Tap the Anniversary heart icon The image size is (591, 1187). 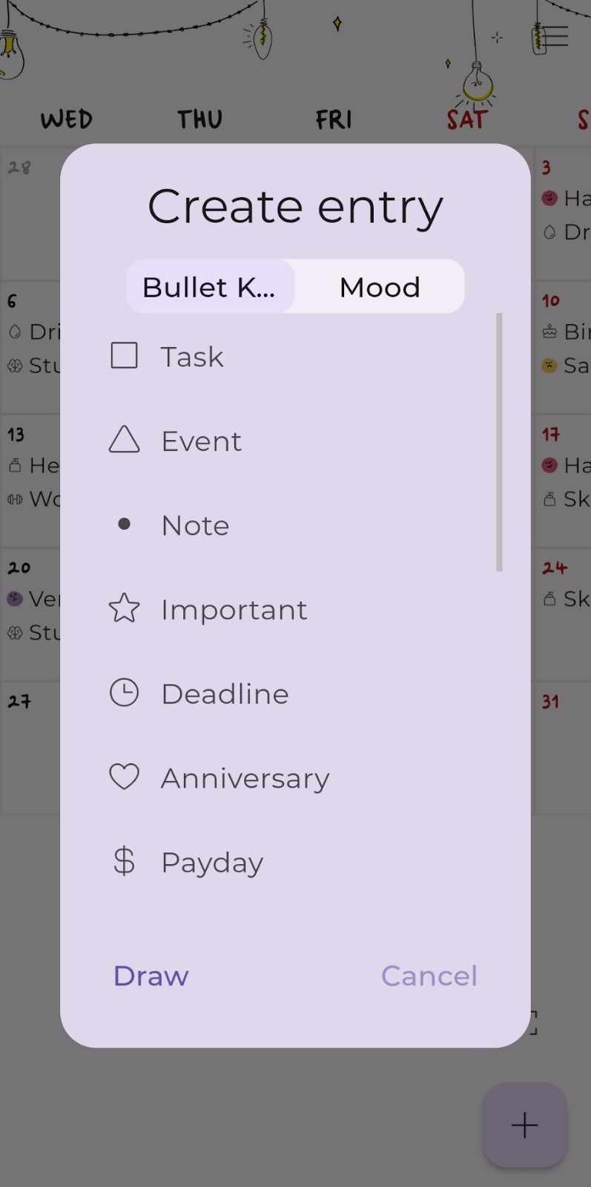124,777
